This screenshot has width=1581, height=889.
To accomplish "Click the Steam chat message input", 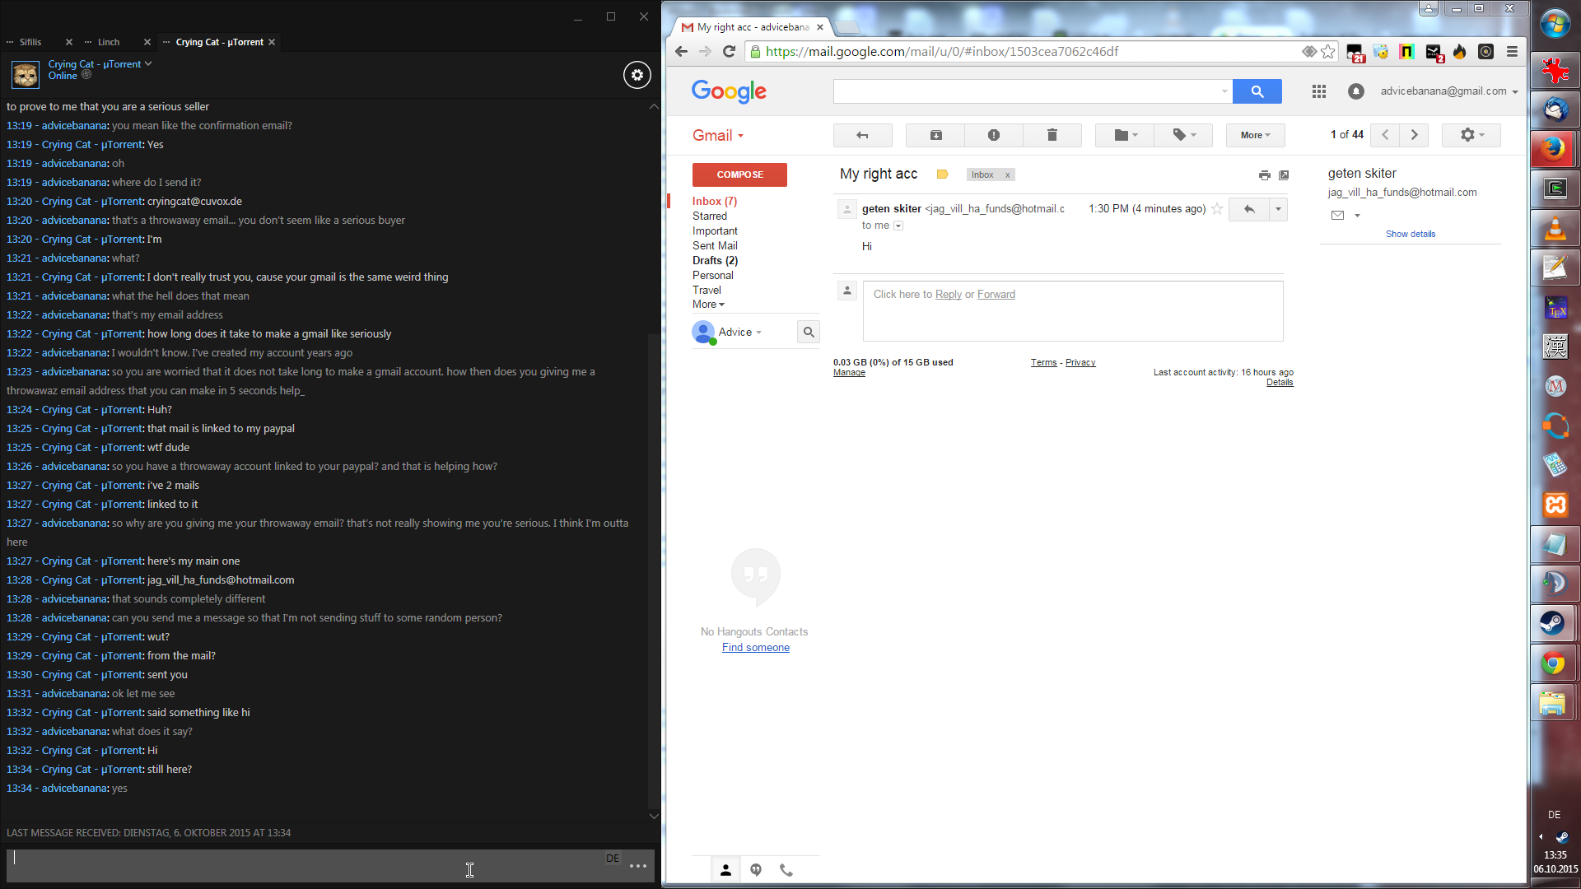I will (305, 866).
